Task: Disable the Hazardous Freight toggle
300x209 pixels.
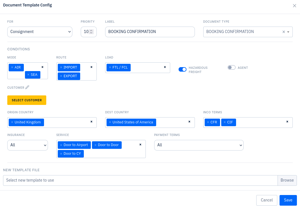Action: (x=183, y=69)
